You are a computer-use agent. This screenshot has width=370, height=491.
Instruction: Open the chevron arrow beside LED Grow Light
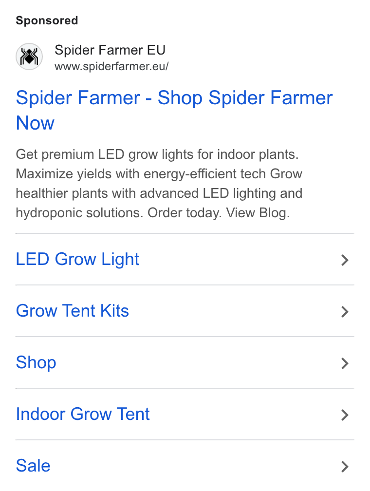coord(345,260)
